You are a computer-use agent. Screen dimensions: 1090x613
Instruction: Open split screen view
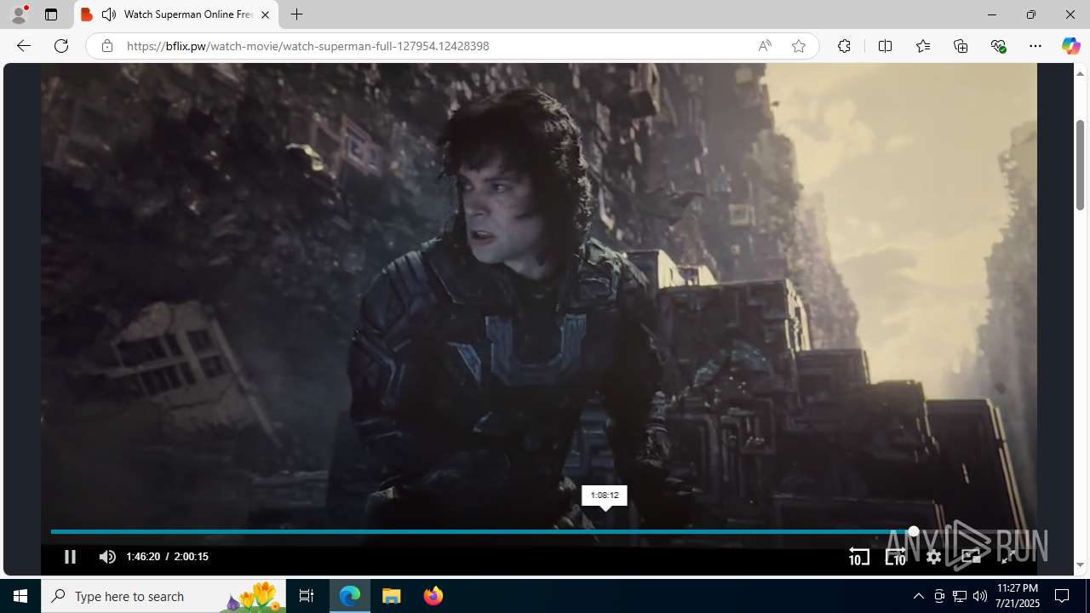pyautogui.click(x=885, y=46)
